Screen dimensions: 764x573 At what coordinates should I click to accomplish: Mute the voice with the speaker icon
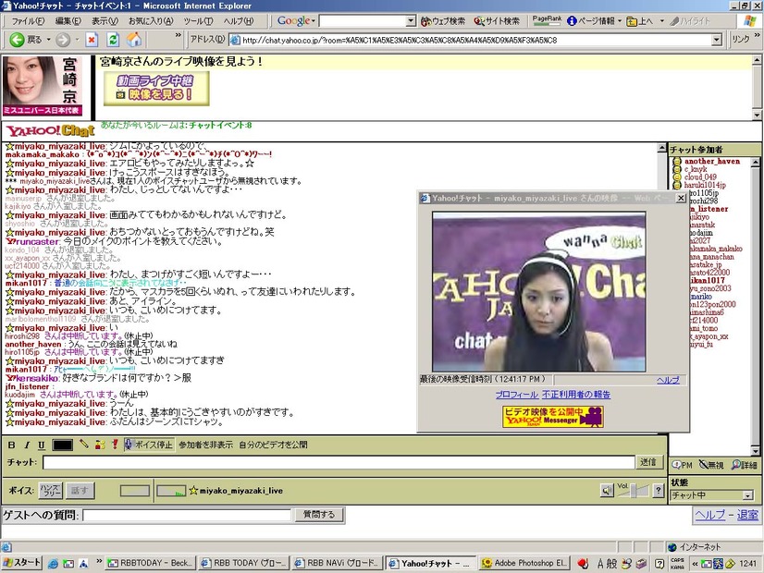607,490
